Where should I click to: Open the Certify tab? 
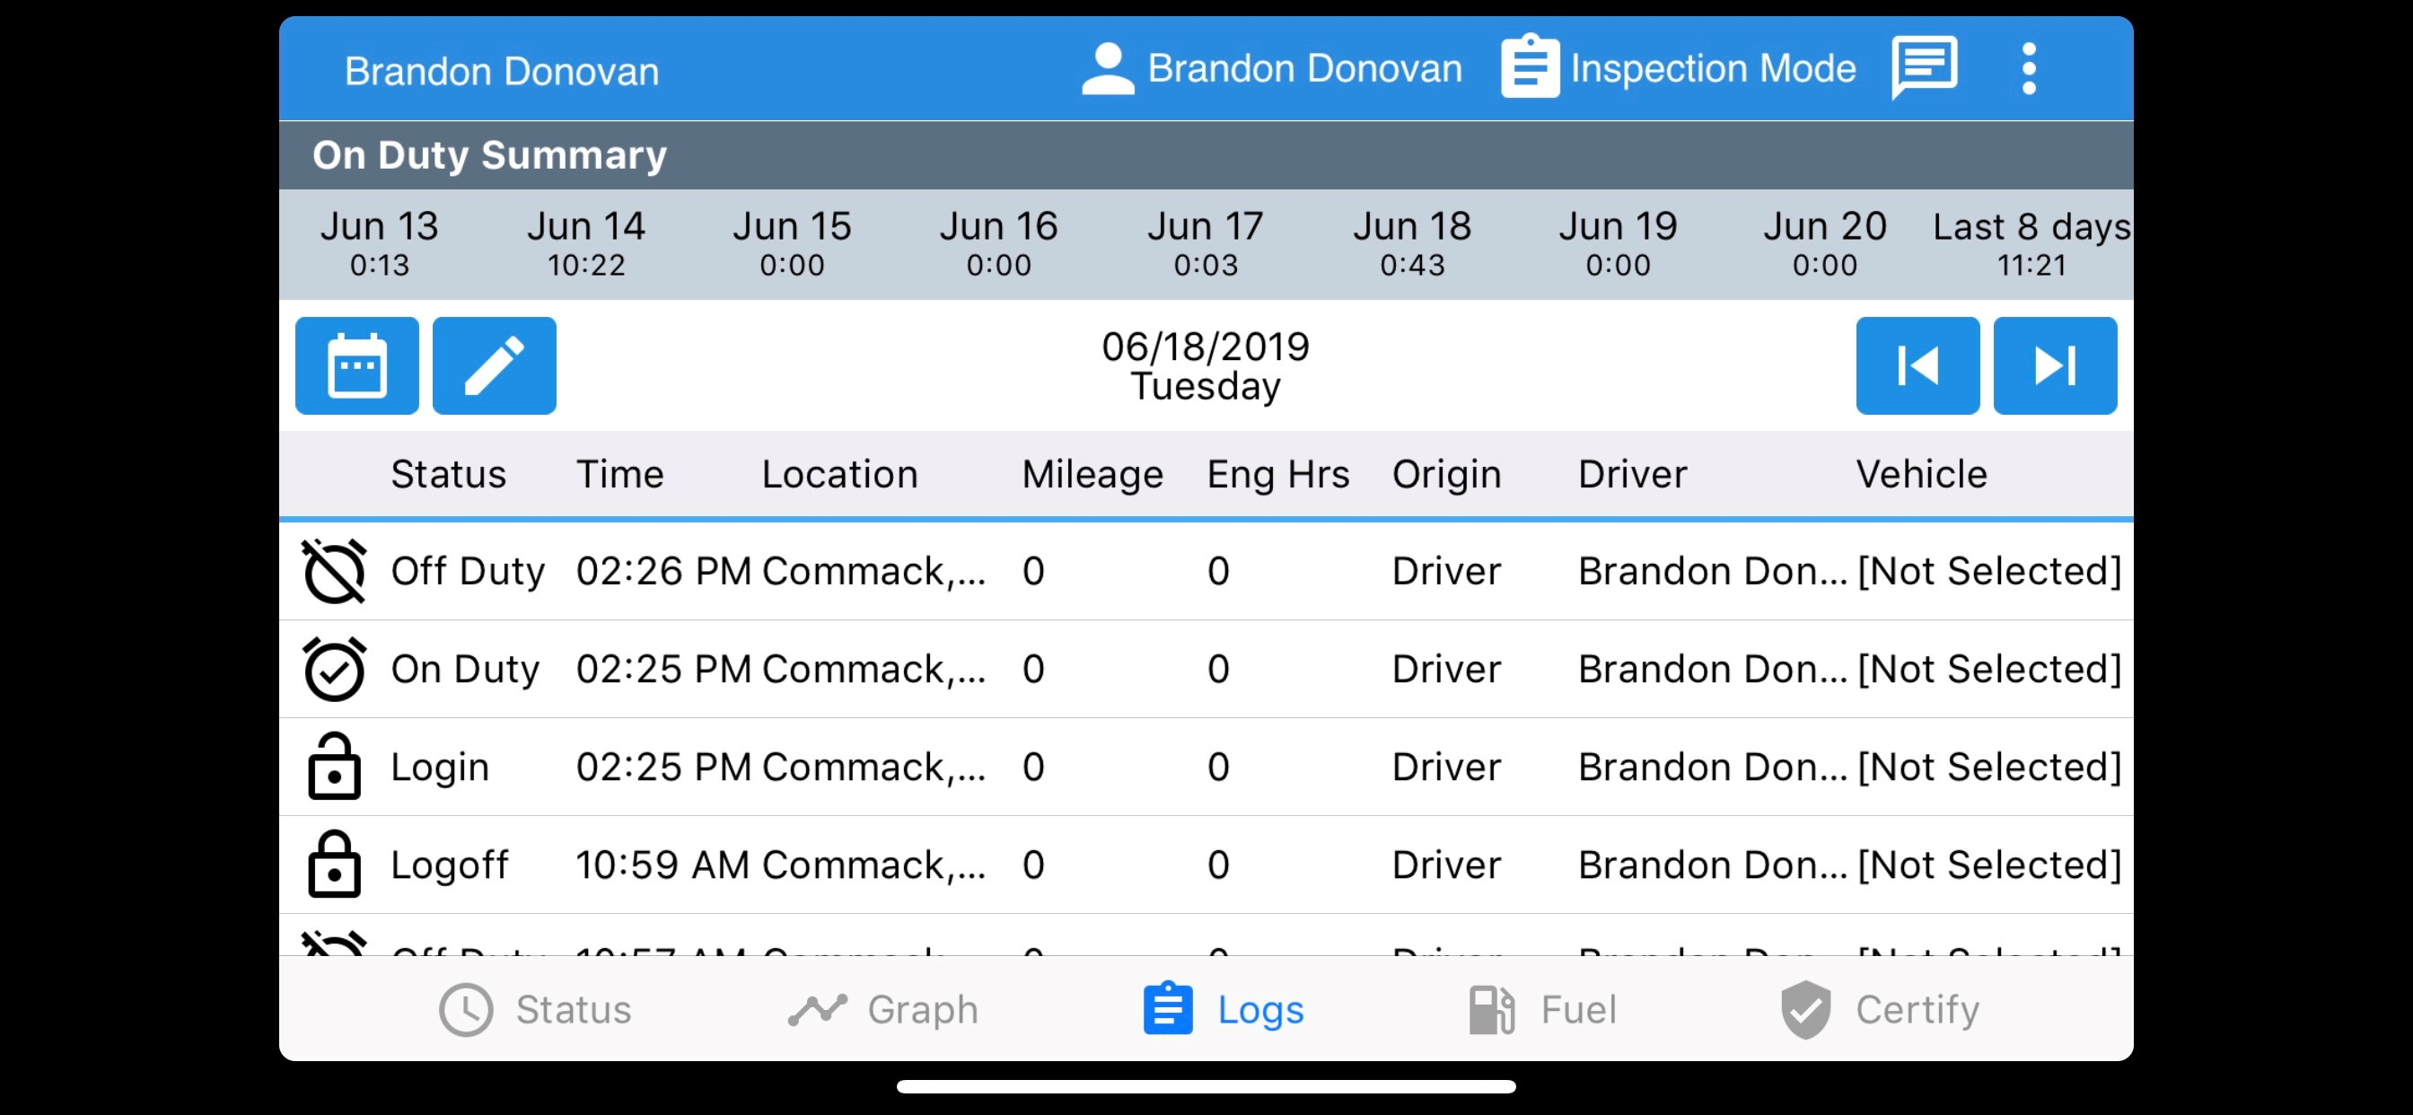point(1880,1009)
